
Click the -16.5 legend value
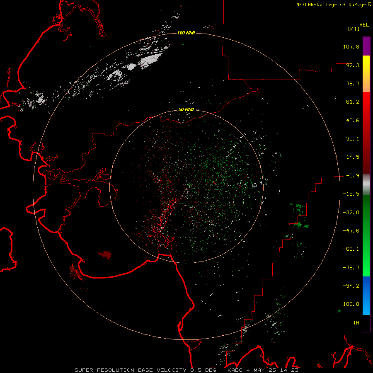coord(351,194)
